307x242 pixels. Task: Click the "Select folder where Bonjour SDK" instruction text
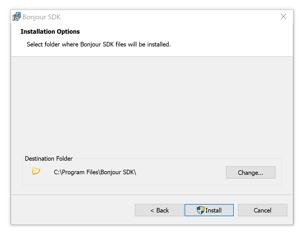pos(98,44)
